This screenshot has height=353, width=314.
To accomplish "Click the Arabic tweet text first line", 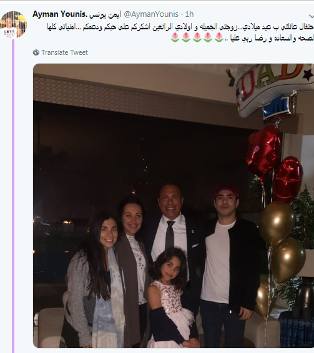I will 180,27.
